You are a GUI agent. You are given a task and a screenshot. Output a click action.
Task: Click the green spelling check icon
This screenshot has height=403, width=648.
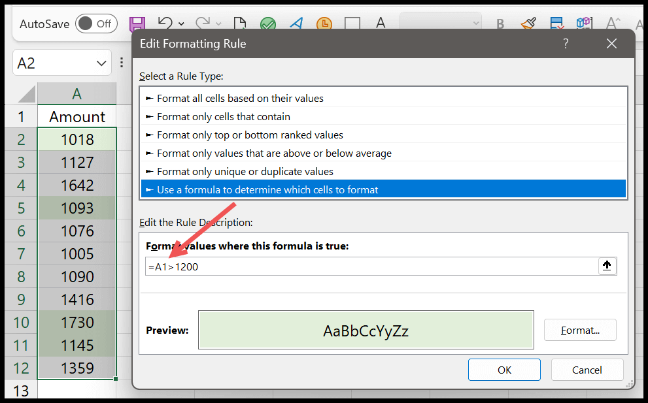tap(267, 24)
